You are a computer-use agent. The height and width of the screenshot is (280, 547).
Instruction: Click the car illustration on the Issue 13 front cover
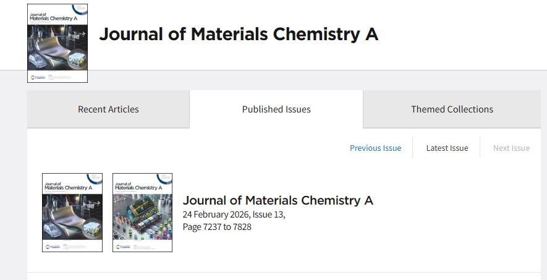point(52,230)
